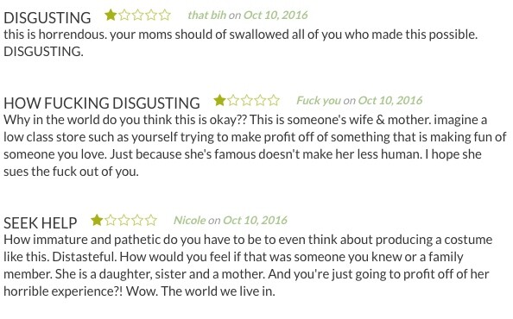
Task: Click the filled star in HOW FUCKING DISGUSTING review
Action: [219, 100]
